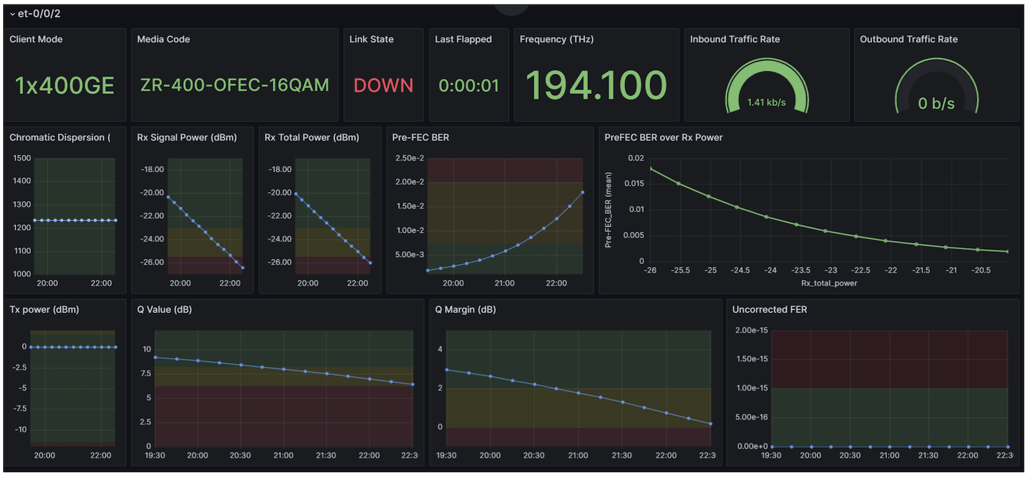Click the lowest data point in Rx Signal Power chart
Screen dimensions: 1029x478
[242, 268]
